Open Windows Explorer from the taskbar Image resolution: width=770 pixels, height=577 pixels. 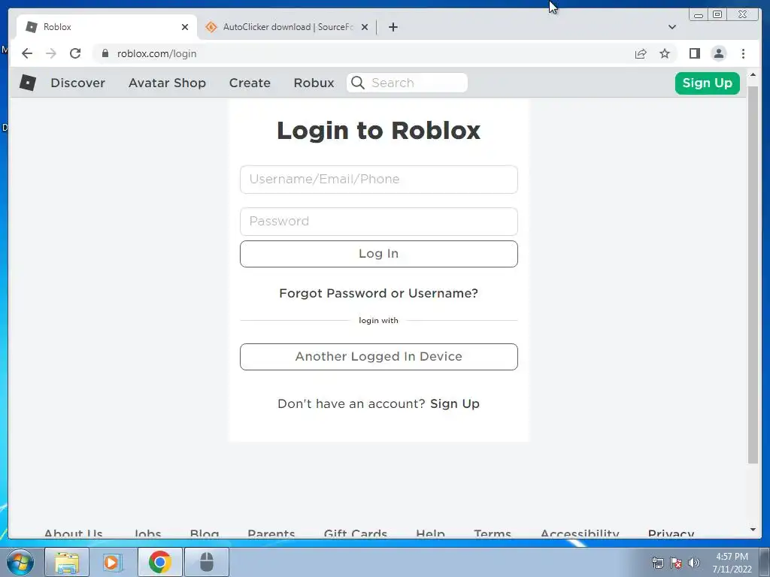[67, 562]
